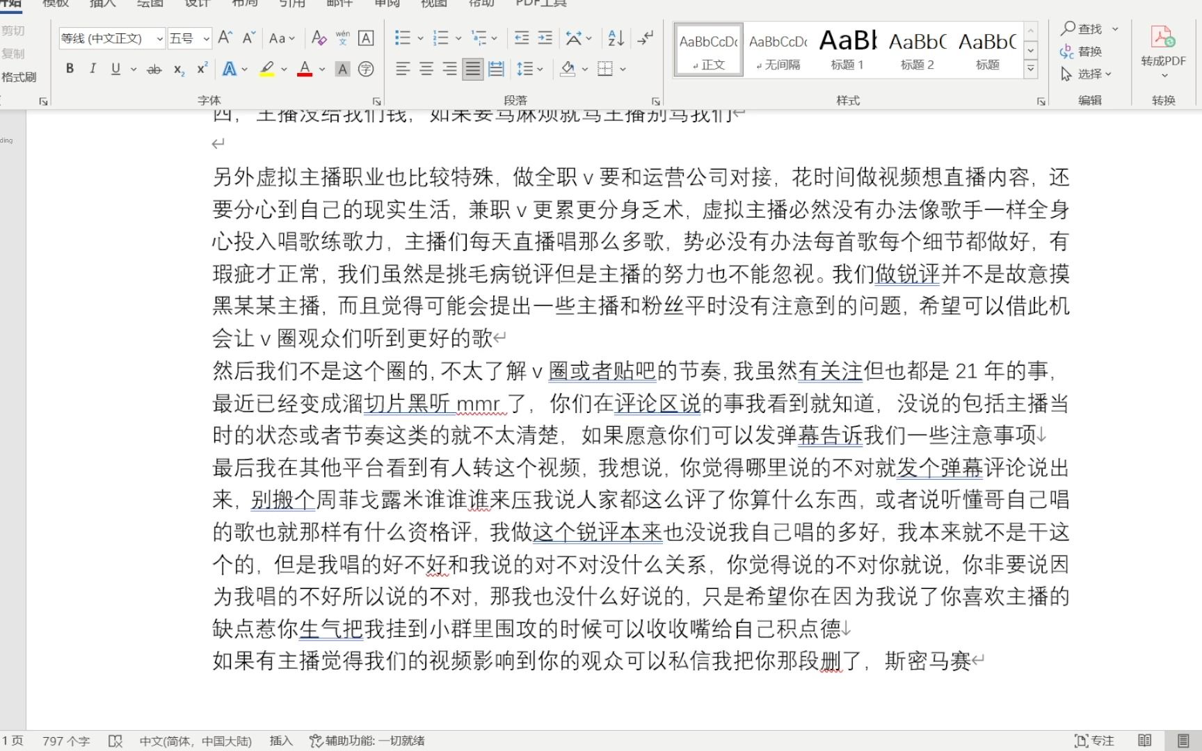
Task: Decrease paragraph indent
Action: pyautogui.click(x=522, y=38)
